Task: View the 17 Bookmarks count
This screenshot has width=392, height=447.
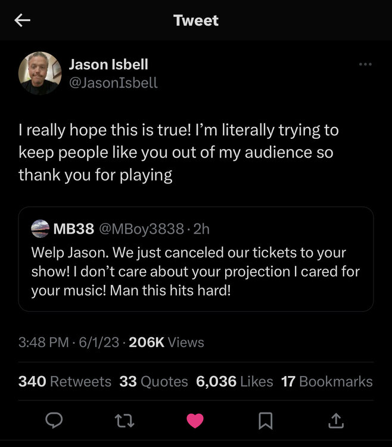Action: click(326, 381)
